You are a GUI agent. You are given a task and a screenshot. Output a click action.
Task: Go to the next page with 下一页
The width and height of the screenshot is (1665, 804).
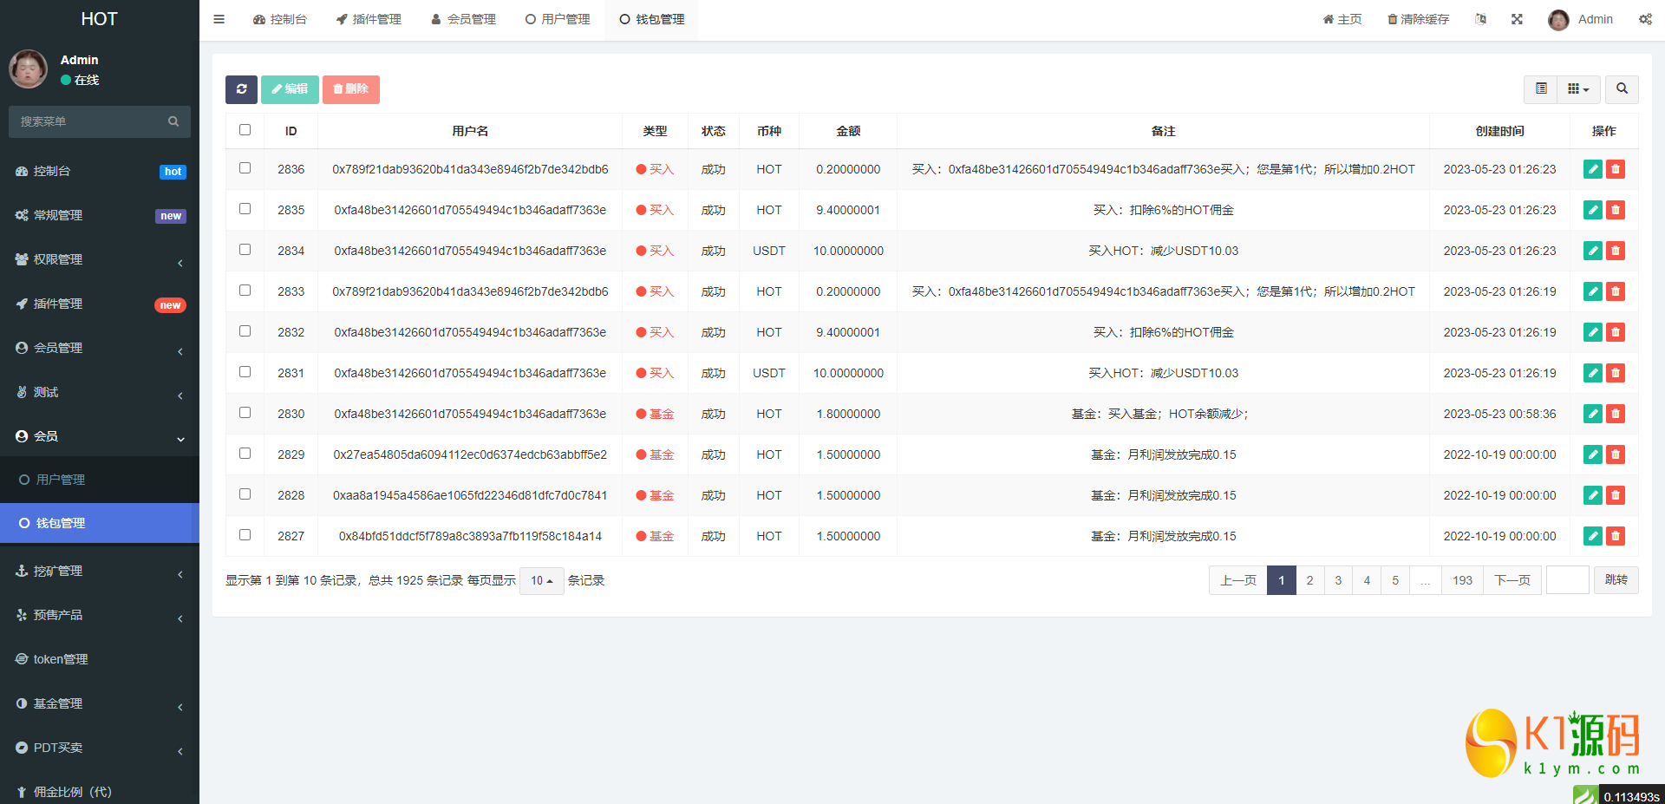coord(1512,580)
